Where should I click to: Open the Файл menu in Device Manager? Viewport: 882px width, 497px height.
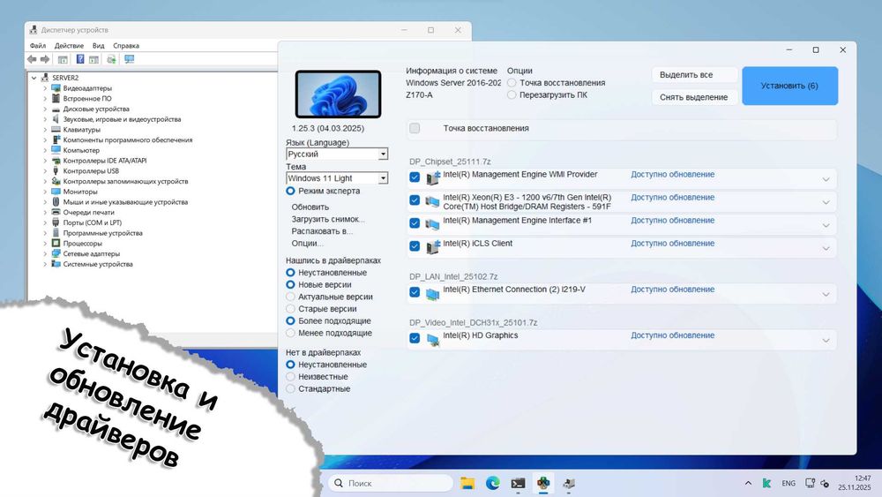[38, 46]
